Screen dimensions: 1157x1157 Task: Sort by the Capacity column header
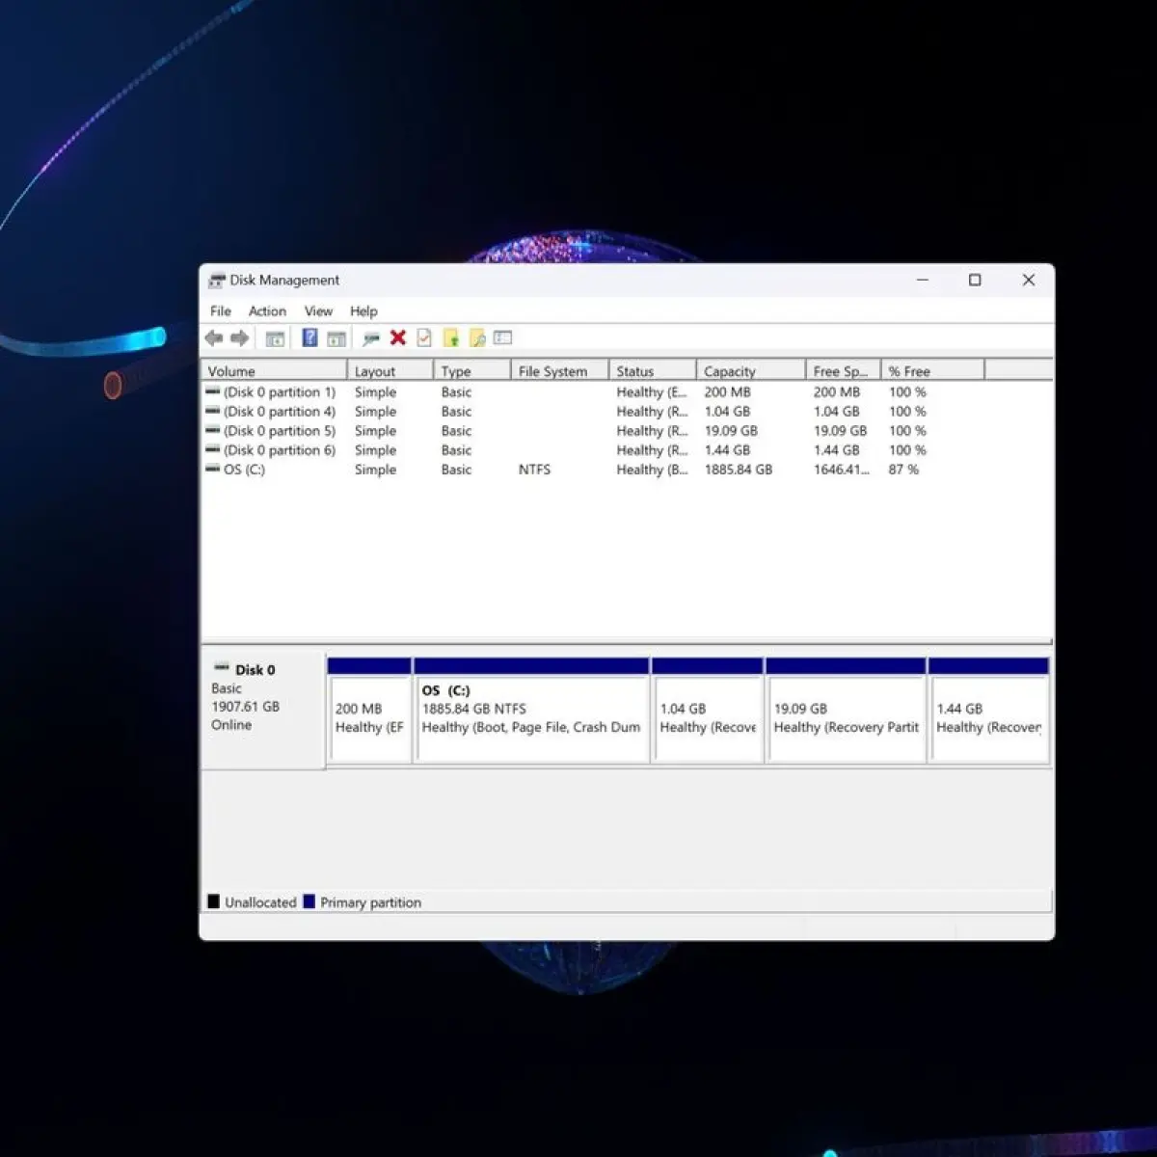[x=751, y=371]
